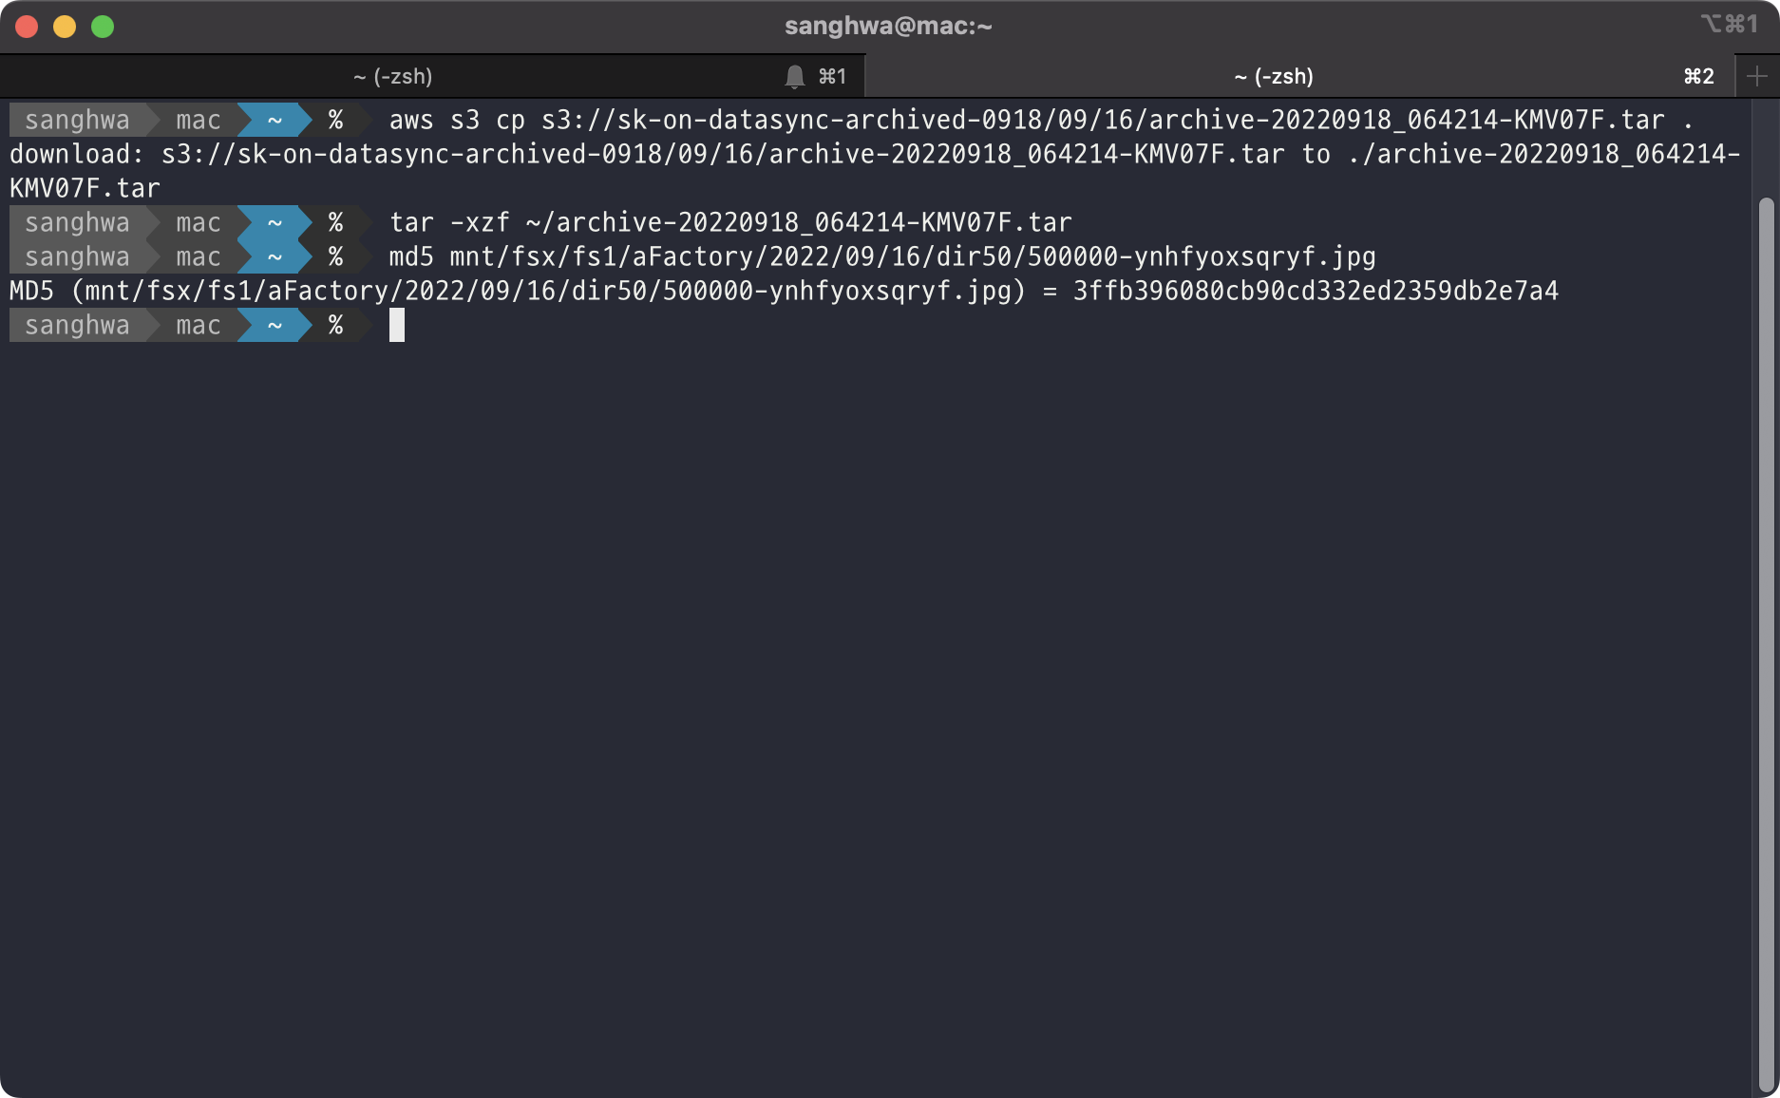
Task: Click the MD5 hash value 3ffb396080cb...
Action: point(1316,291)
